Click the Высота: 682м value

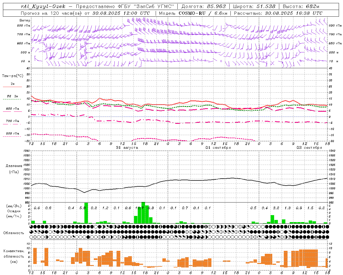[x=301, y=6]
